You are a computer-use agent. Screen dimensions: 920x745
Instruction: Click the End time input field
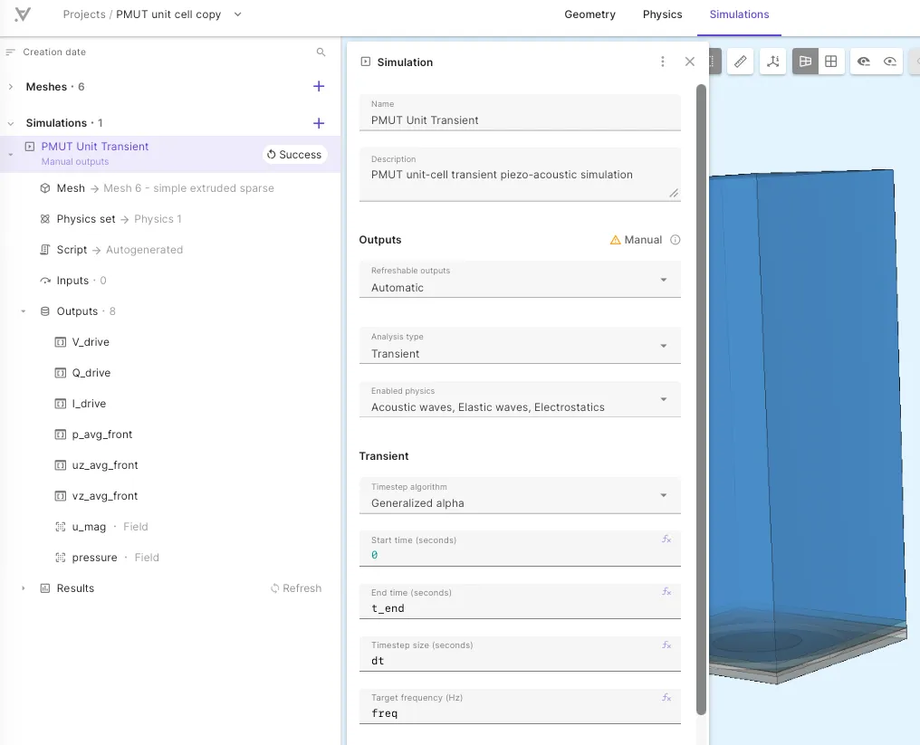[520, 601]
